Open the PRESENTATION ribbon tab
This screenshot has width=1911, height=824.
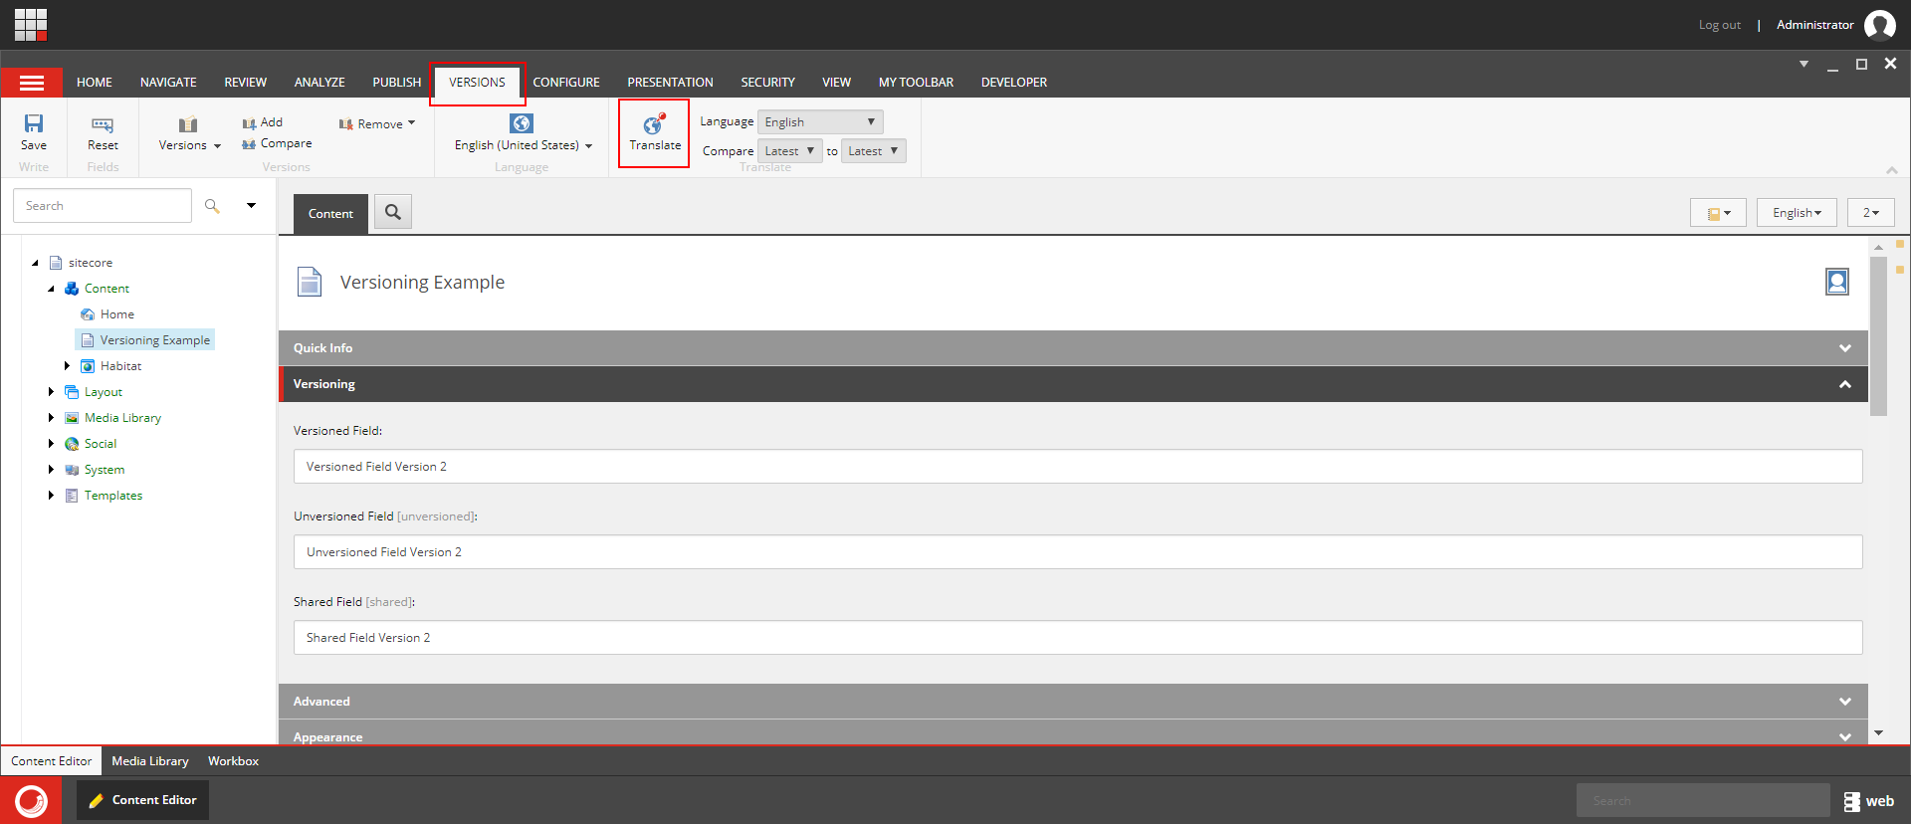point(670,83)
